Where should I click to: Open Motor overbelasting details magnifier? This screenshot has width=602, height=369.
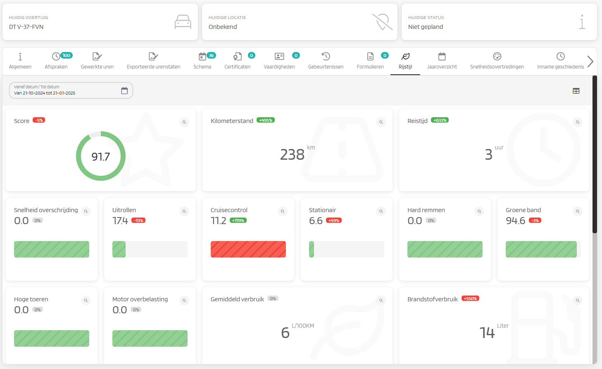click(184, 300)
